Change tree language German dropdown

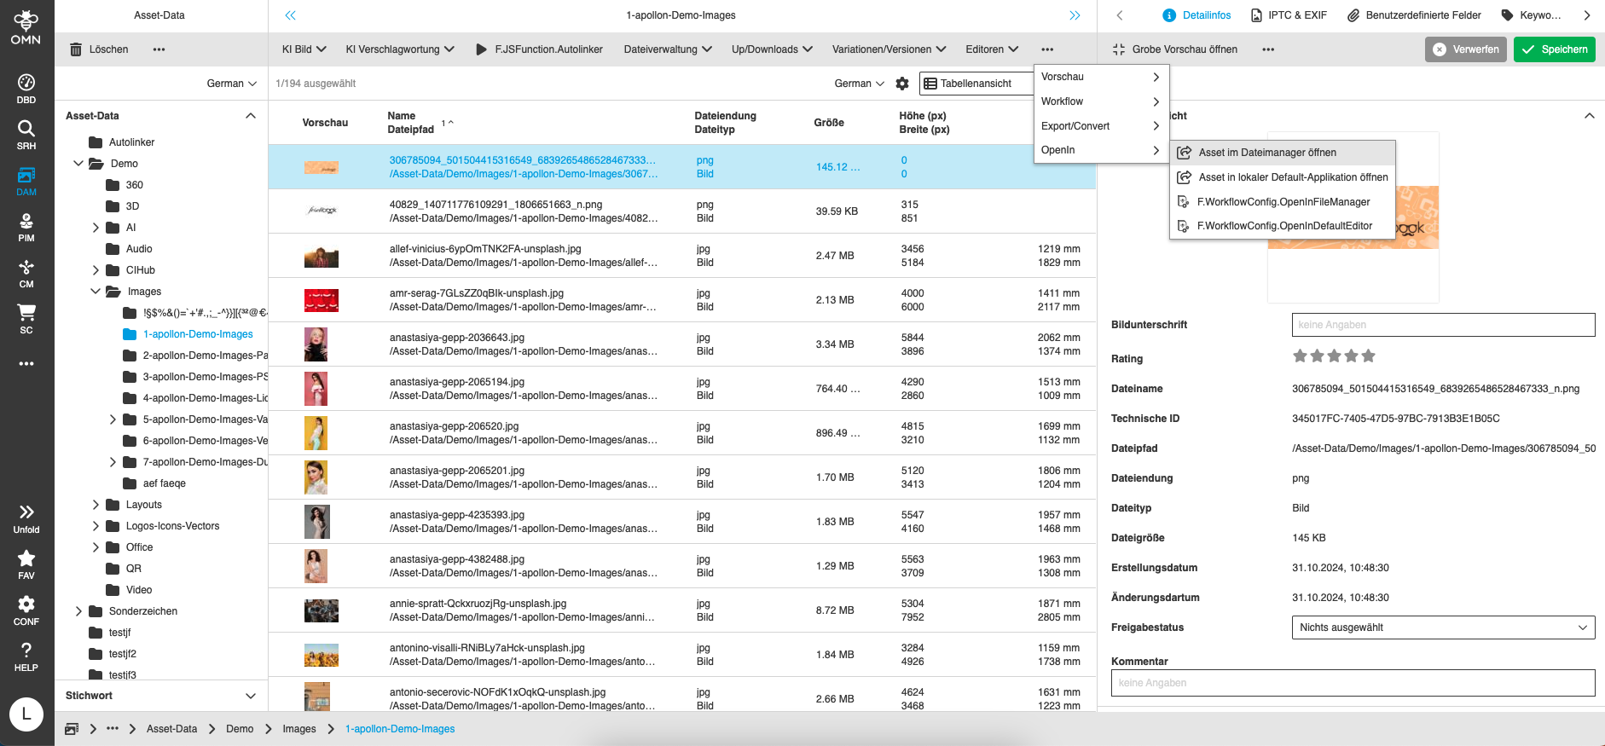(x=232, y=84)
